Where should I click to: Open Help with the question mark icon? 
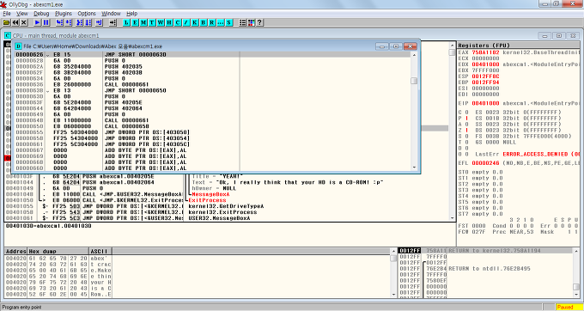click(x=260, y=22)
